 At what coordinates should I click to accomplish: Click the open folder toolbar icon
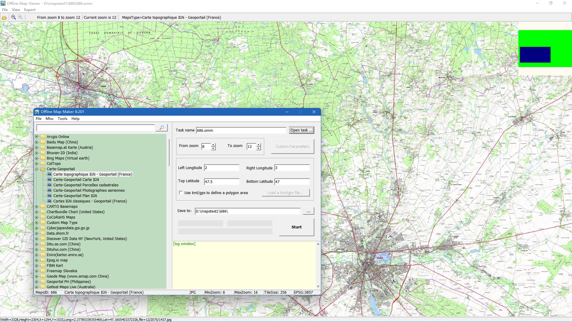click(x=4, y=18)
